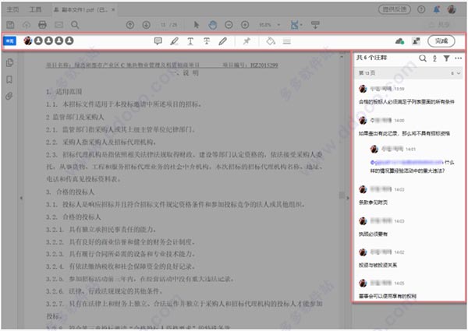The height and width of the screenshot is (331, 468).
Task: Zoom out with minus icon
Action: [229, 25]
